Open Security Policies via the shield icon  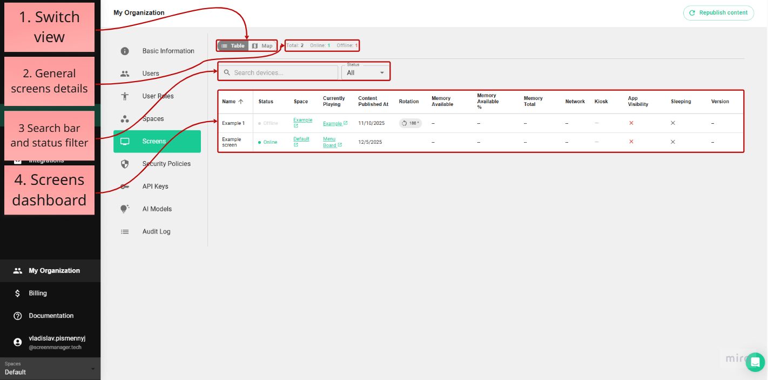[x=125, y=163]
